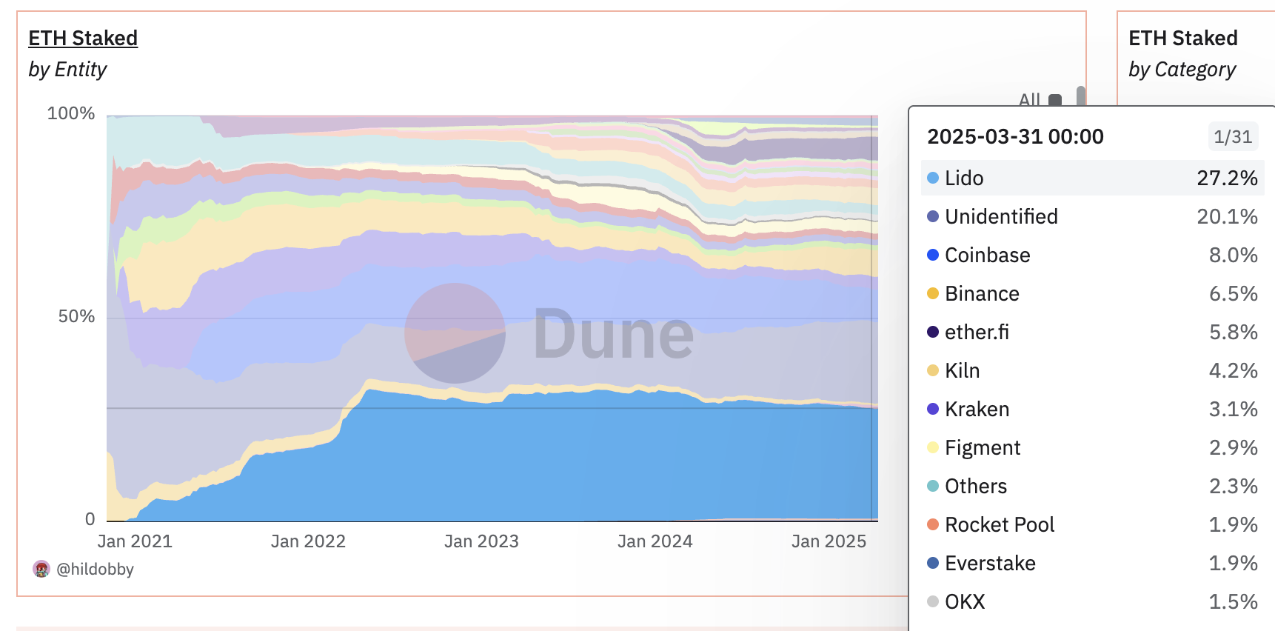Click the Kiln color dot

click(x=933, y=370)
